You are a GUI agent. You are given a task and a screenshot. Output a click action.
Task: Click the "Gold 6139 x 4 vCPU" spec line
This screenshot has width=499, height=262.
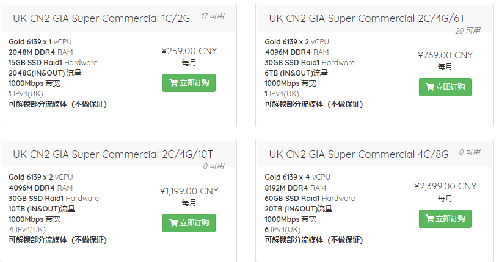pos(297,177)
